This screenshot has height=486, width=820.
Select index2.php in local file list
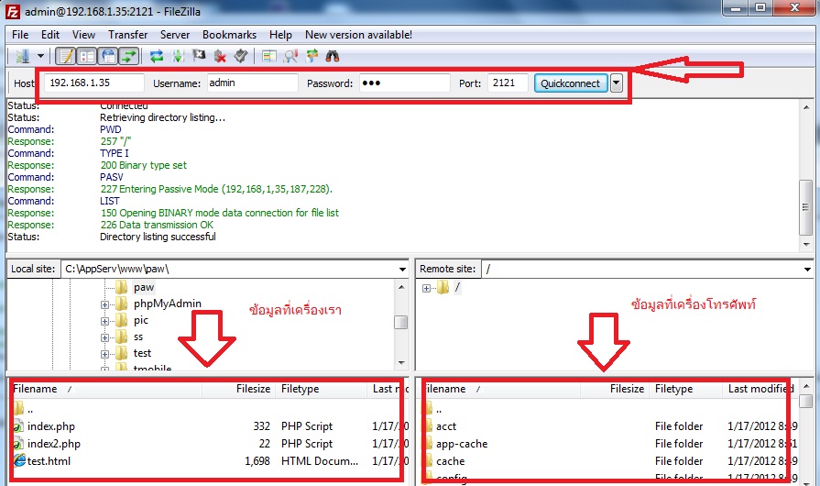tap(54, 444)
